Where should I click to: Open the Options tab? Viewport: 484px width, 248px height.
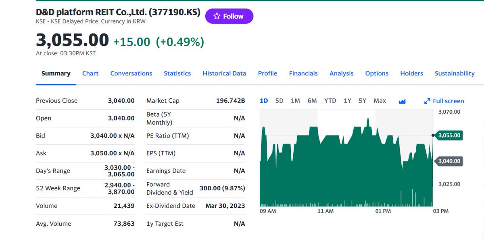pyautogui.click(x=377, y=73)
